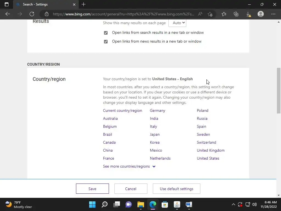Cancel the settings changes
Screen dimensions: 281x211
(x=131, y=188)
